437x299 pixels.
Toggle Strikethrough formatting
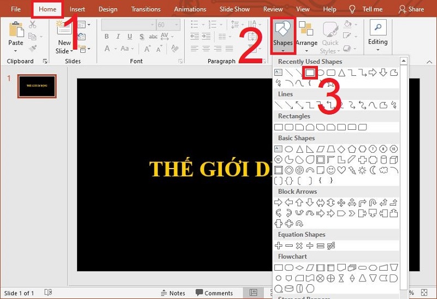(153, 37)
